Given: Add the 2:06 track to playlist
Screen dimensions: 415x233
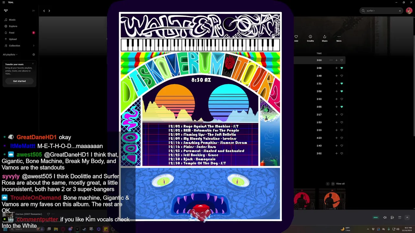Looking at the screenshot, I should pos(336,68).
